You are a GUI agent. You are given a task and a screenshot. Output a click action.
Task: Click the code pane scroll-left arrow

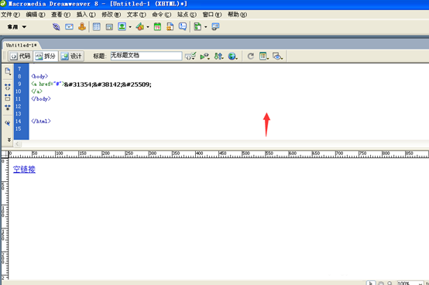[x=17, y=144]
